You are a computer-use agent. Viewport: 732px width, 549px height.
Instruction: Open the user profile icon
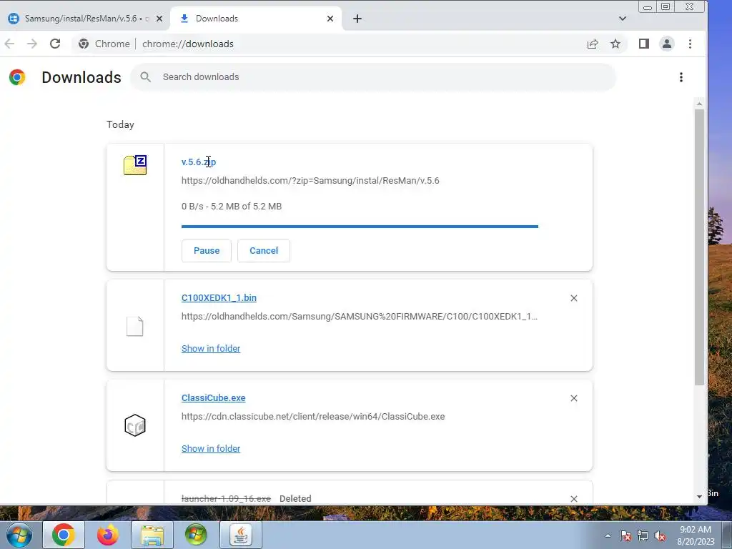(667, 44)
